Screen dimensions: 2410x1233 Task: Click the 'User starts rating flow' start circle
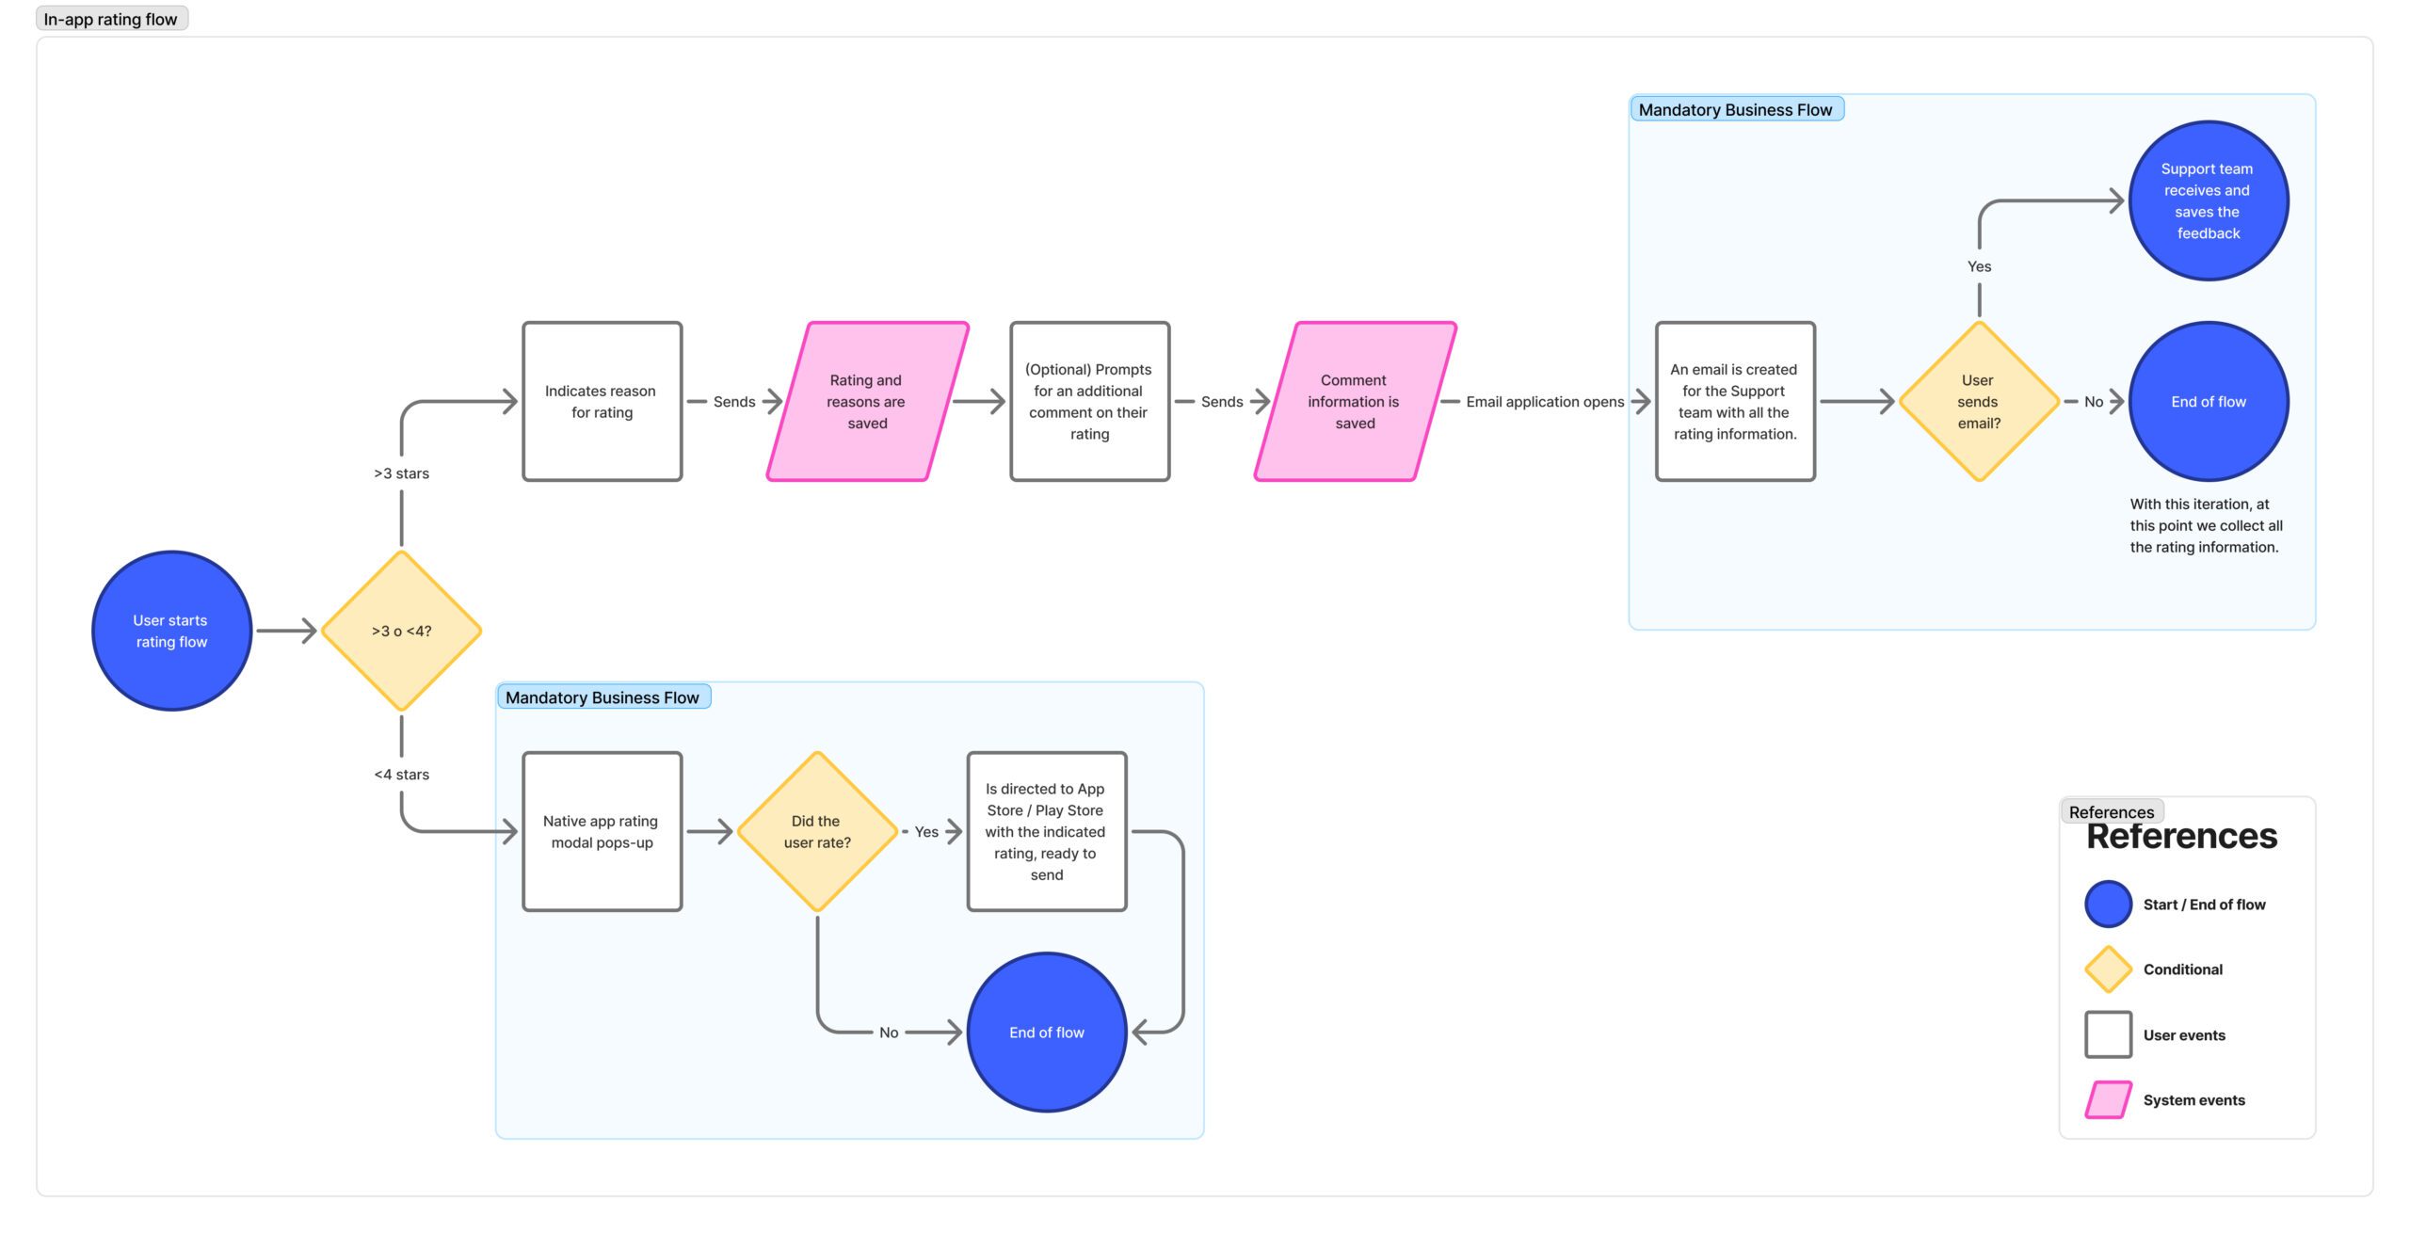click(171, 631)
